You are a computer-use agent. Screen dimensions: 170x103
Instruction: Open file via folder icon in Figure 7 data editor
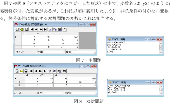22,29
